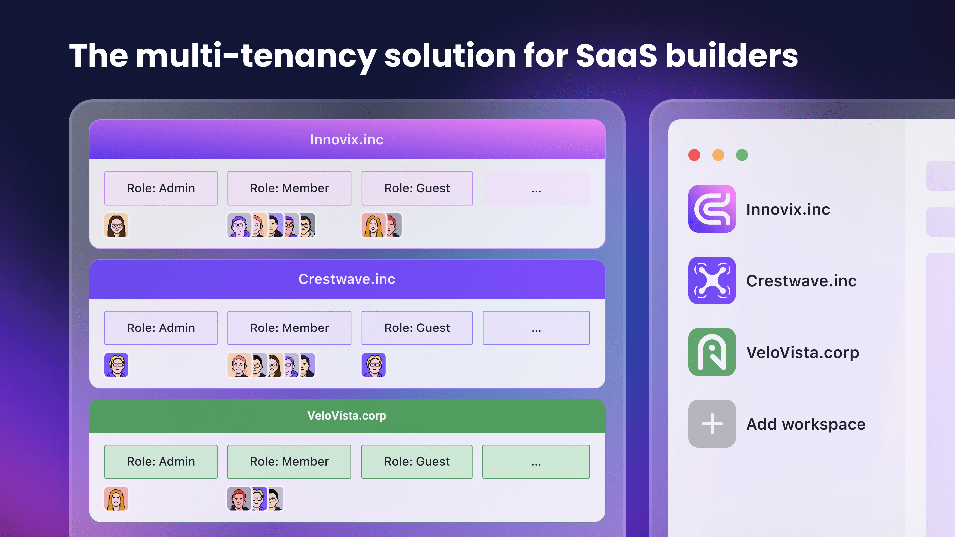Click the Crestwave Admin blond avatar
Image resolution: width=955 pixels, height=537 pixels.
116,365
